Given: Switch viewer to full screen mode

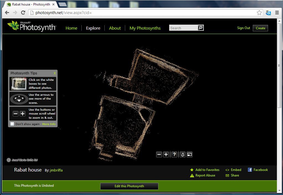Looking at the screenshot, I should (x=189, y=155).
